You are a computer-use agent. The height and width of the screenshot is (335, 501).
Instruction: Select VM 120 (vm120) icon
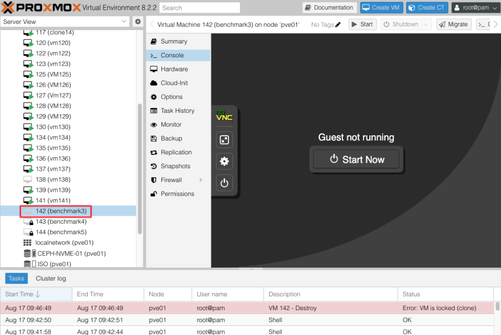pyautogui.click(x=28, y=43)
